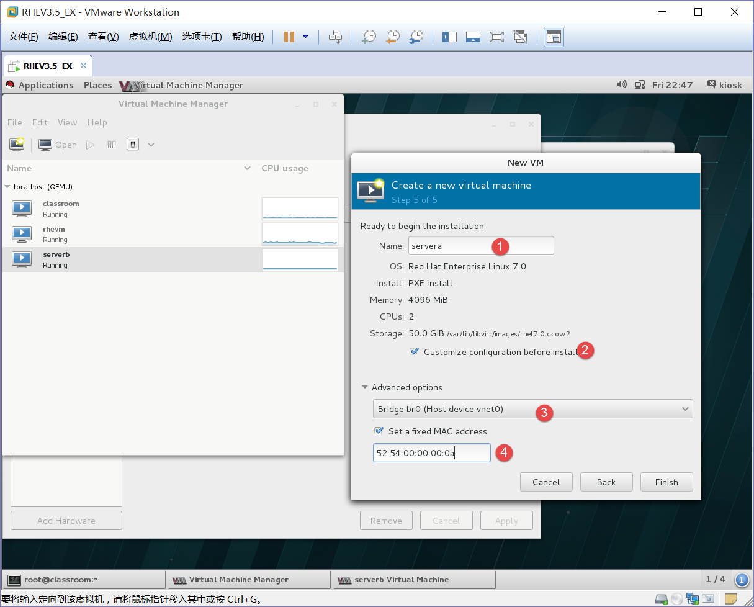Viewport: 754px width, 607px height.
Task: Toggle the thumbnail bar icon in VMware toolbar
Action: (473, 37)
